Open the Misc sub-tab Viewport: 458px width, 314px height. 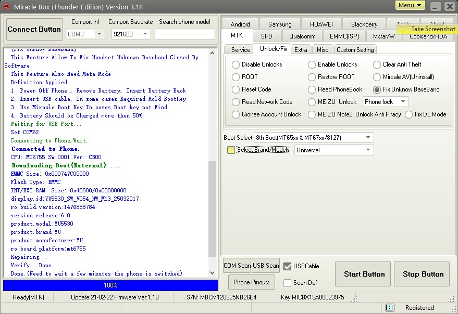[x=323, y=49]
